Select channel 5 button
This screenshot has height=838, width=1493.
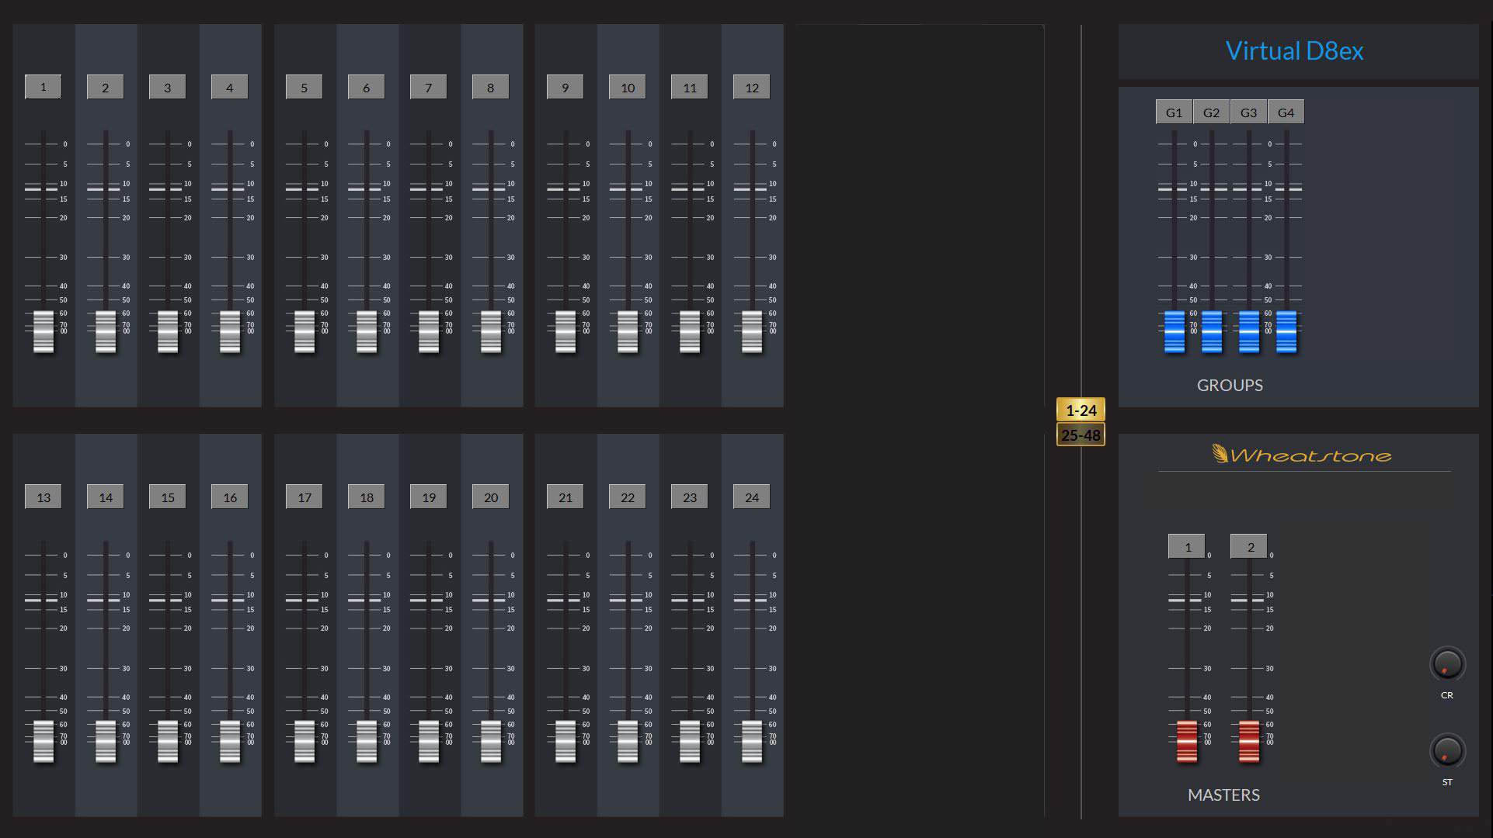click(x=305, y=87)
